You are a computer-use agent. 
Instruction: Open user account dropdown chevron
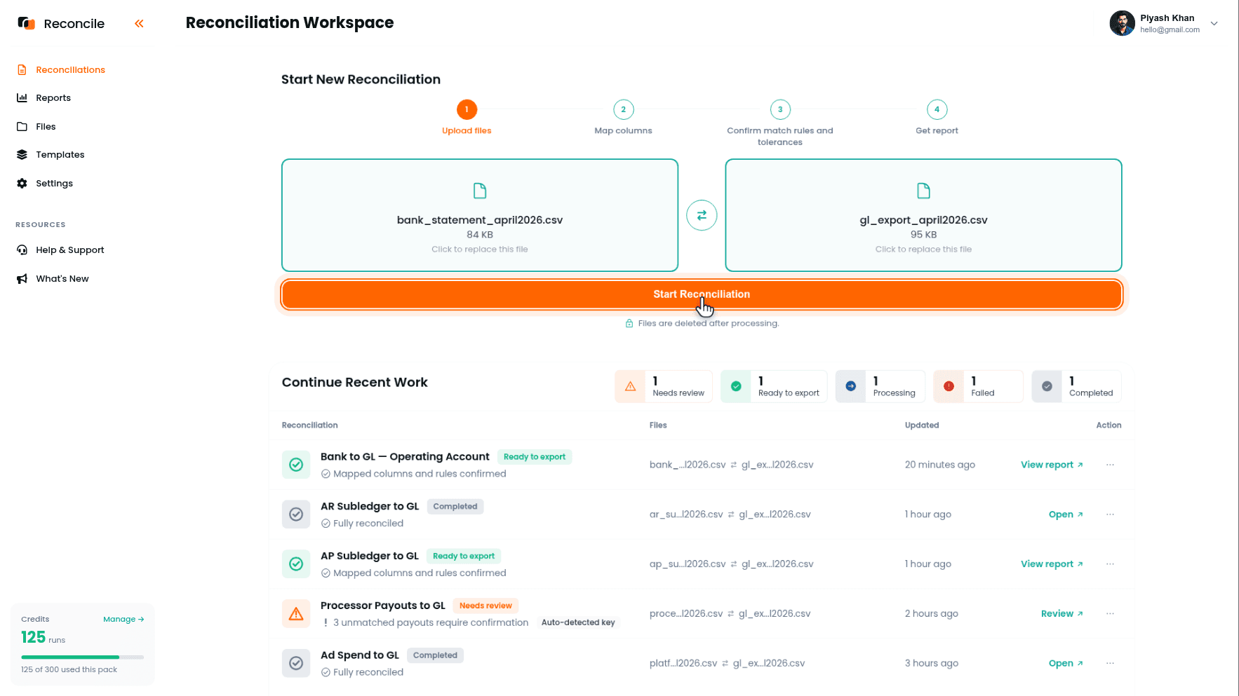1214,23
